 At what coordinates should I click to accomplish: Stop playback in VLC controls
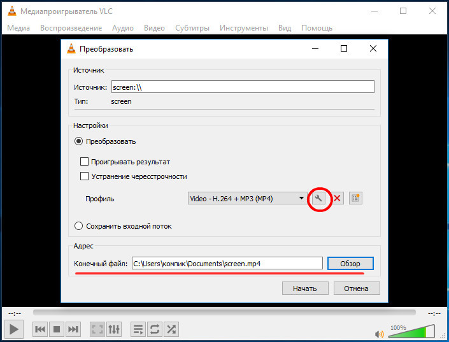(x=57, y=329)
